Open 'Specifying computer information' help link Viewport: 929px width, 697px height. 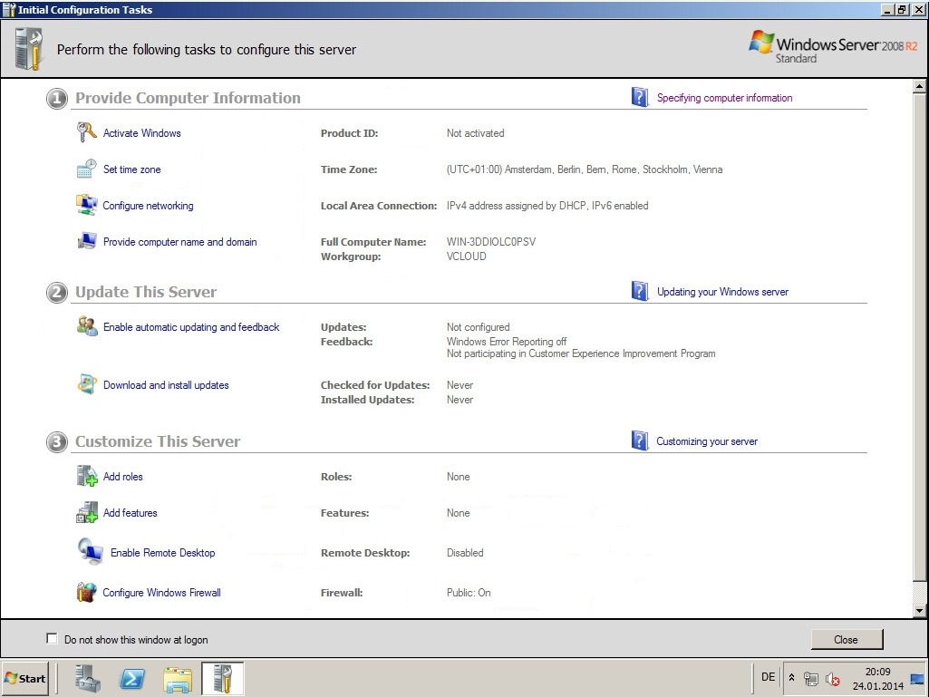[x=724, y=98]
